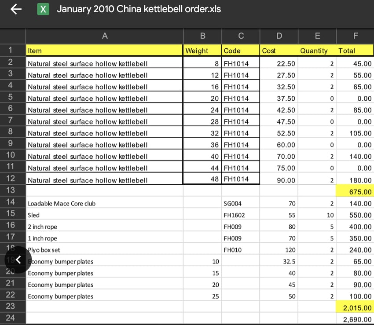Select Economy bumper plates cell in row 22
This screenshot has width=374, height=325.
(104, 295)
